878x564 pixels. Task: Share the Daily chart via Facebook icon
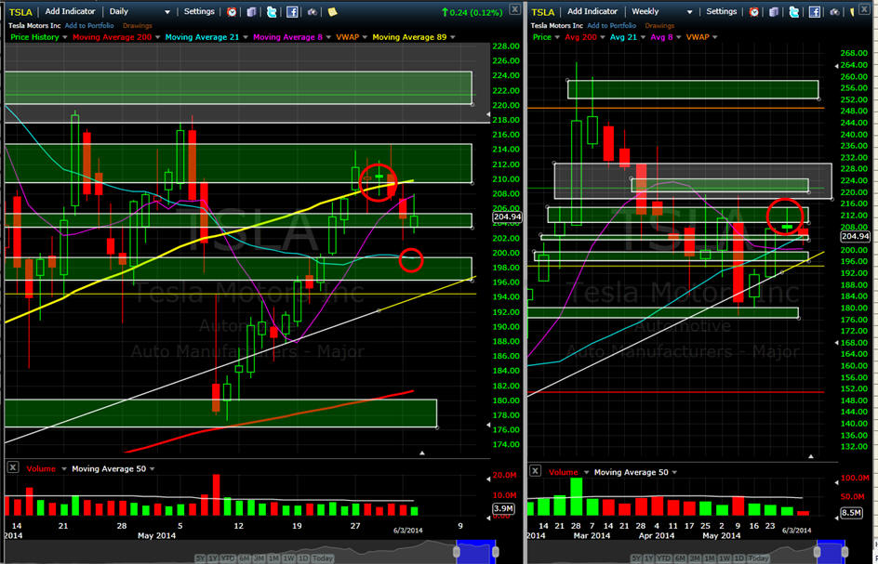click(x=292, y=11)
